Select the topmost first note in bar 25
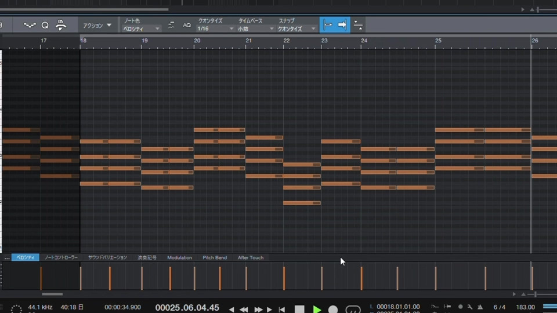The image size is (557, 313). coord(460,130)
